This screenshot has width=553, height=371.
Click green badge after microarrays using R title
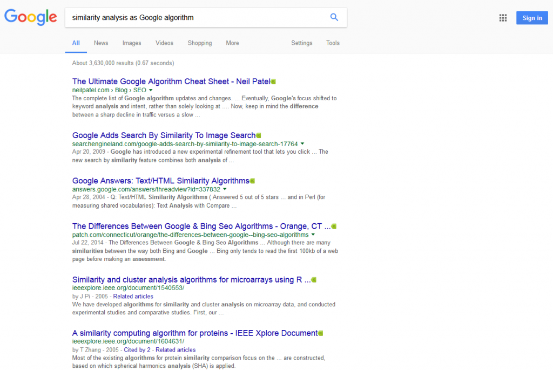pyautogui.click(x=314, y=280)
